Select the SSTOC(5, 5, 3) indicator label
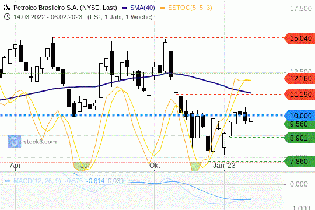 pyautogui.click(x=190, y=8)
